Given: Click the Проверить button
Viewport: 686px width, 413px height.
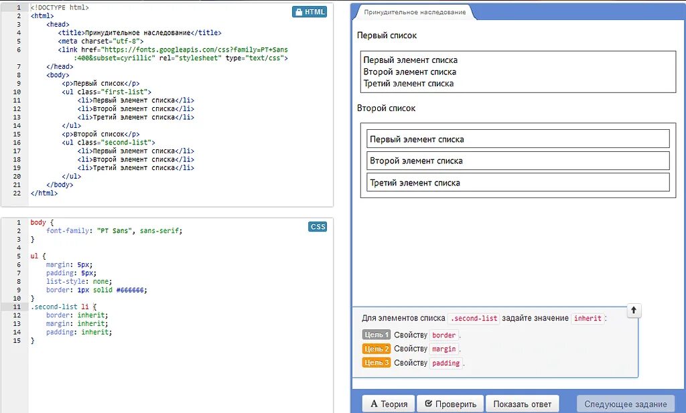Looking at the screenshot, I should tap(450, 404).
